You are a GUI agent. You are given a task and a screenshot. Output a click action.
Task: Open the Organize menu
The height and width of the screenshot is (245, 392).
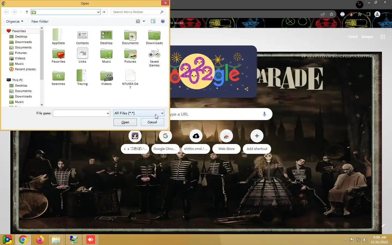click(14, 21)
